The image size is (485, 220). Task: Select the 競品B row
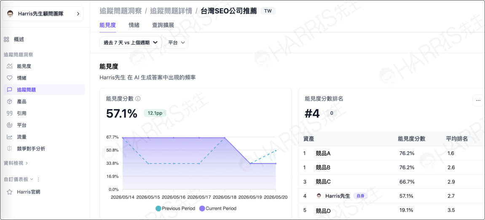pos(391,167)
